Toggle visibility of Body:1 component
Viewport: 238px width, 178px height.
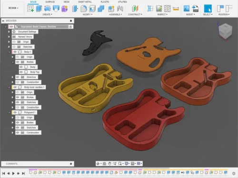[x=15, y=52]
